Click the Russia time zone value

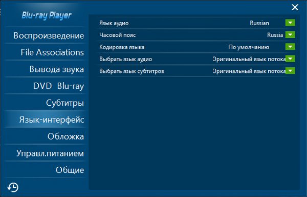275,35
